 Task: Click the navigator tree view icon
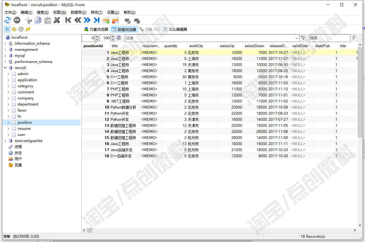coord(7,29)
